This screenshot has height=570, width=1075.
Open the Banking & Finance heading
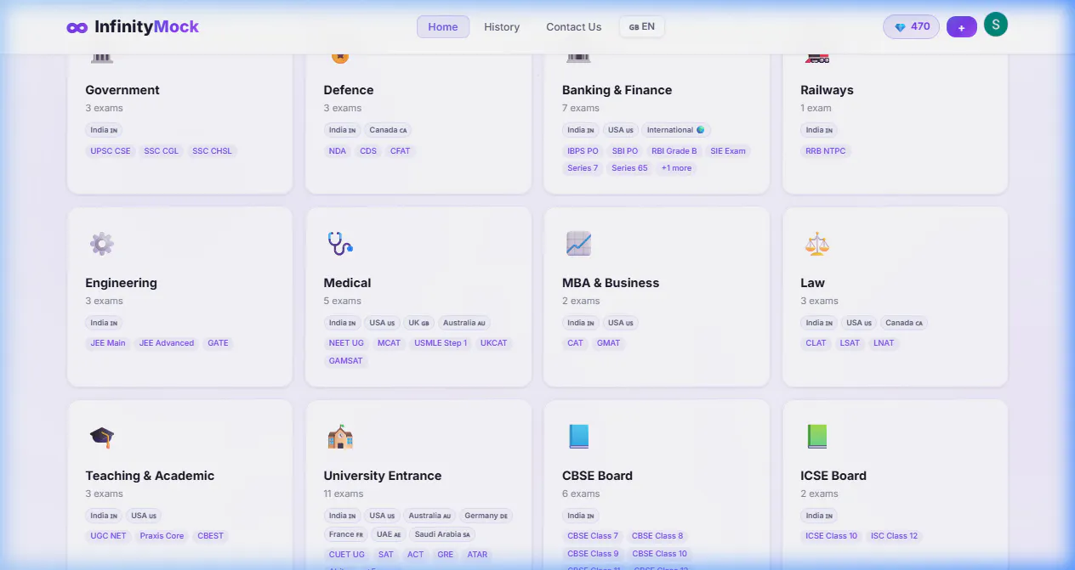(617, 90)
